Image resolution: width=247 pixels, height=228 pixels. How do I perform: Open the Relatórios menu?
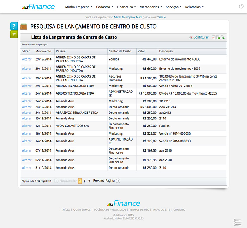194,7
